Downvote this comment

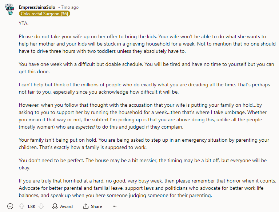pos(41,206)
